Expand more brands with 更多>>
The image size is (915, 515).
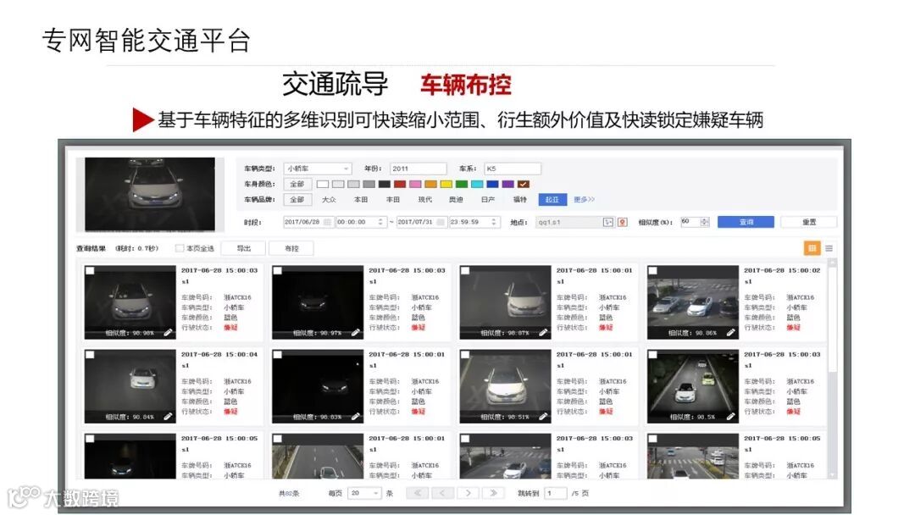click(x=584, y=199)
